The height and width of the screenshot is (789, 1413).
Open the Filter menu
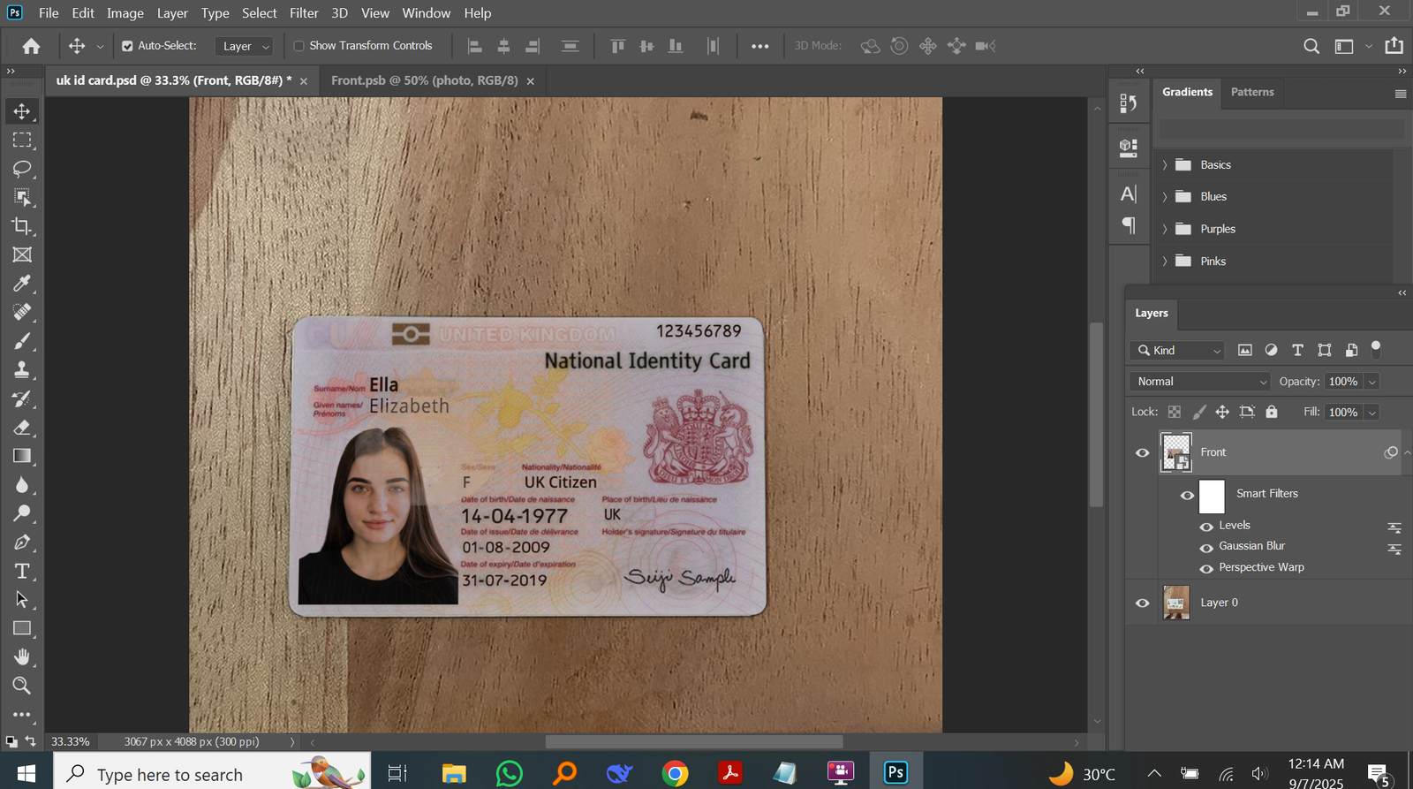point(304,13)
